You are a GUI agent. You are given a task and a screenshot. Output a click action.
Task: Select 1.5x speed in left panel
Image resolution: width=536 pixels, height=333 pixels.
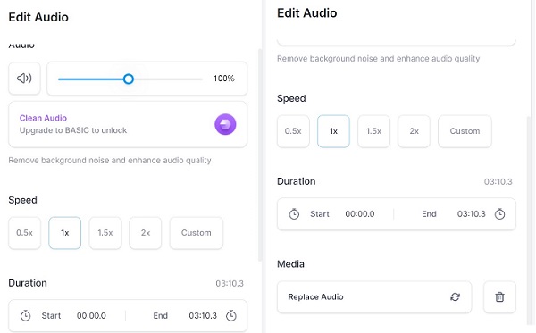tap(105, 233)
